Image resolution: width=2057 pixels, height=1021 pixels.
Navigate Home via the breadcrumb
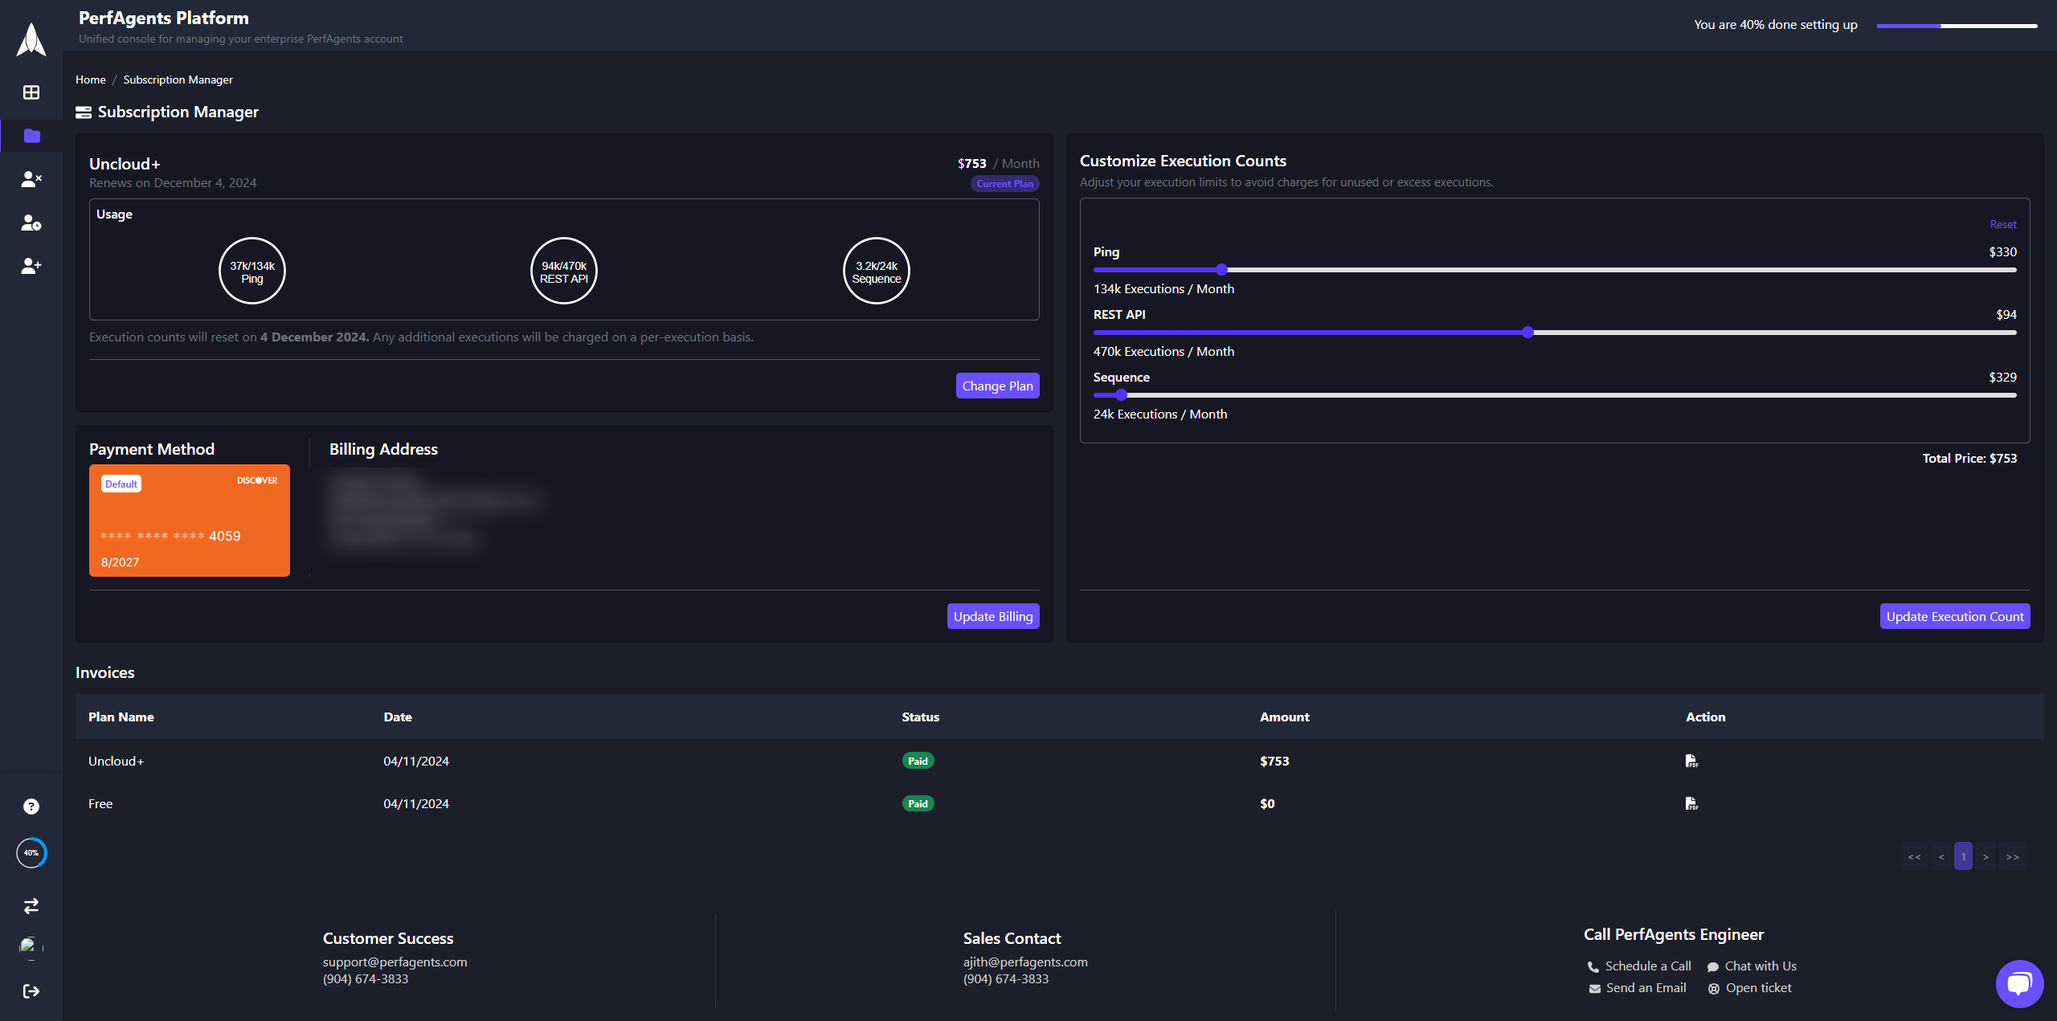(x=90, y=80)
